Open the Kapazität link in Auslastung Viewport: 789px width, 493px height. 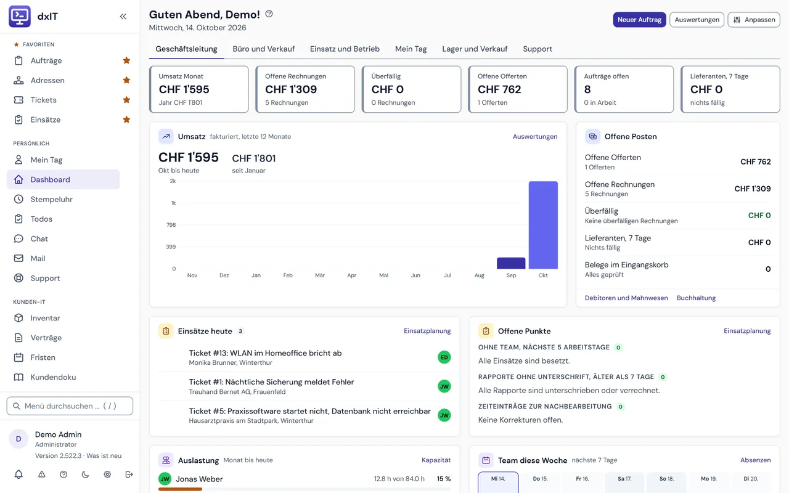tap(436, 460)
